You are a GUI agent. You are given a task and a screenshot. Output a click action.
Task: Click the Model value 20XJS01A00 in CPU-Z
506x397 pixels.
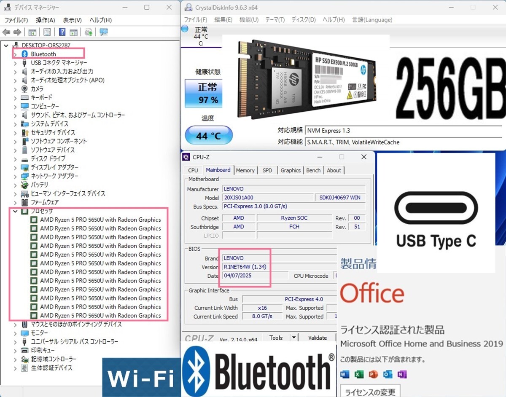[268, 198]
